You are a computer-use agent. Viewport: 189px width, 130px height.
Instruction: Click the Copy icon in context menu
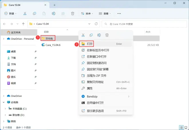pos(91,35)
